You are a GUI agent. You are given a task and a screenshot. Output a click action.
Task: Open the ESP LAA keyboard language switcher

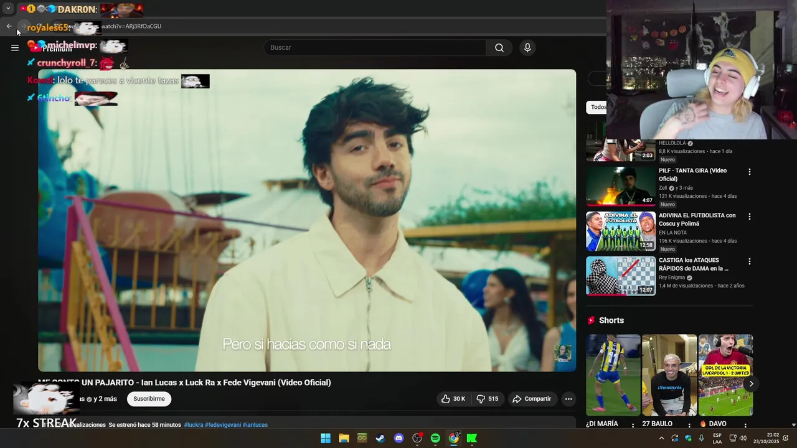pos(717,438)
